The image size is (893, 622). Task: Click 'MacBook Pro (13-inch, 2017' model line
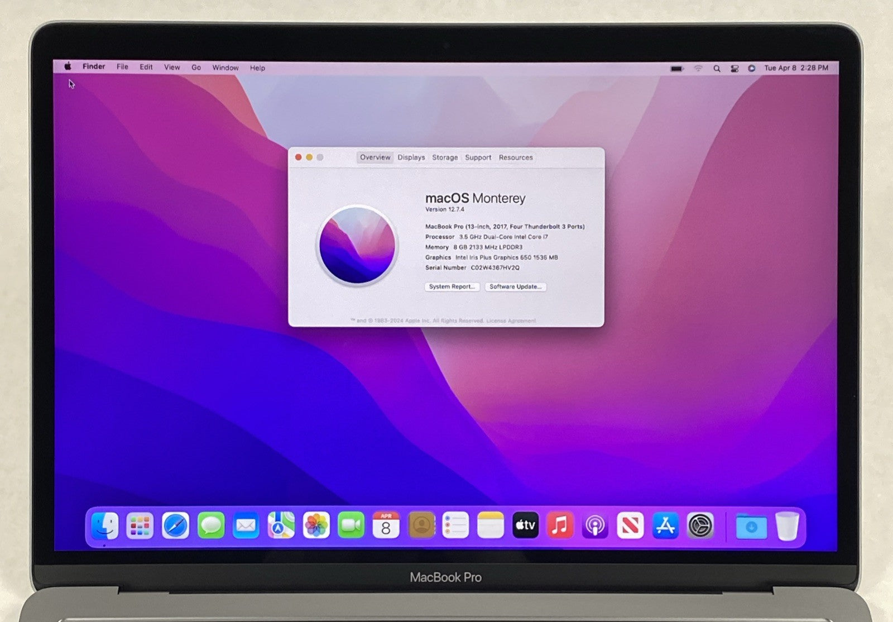pos(505,227)
